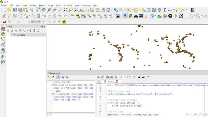This screenshot has width=208, height=117.
Task: Close the Untitled-3 editor tab
Action: [117, 82]
